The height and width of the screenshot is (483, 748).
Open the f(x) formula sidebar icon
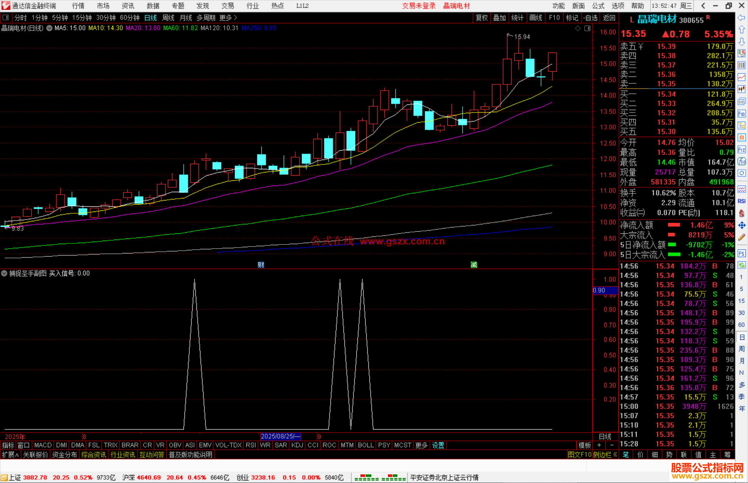pos(741,161)
